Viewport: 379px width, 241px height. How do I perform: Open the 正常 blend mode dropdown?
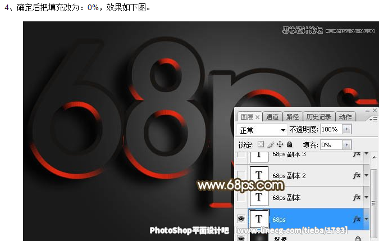pos(262,130)
